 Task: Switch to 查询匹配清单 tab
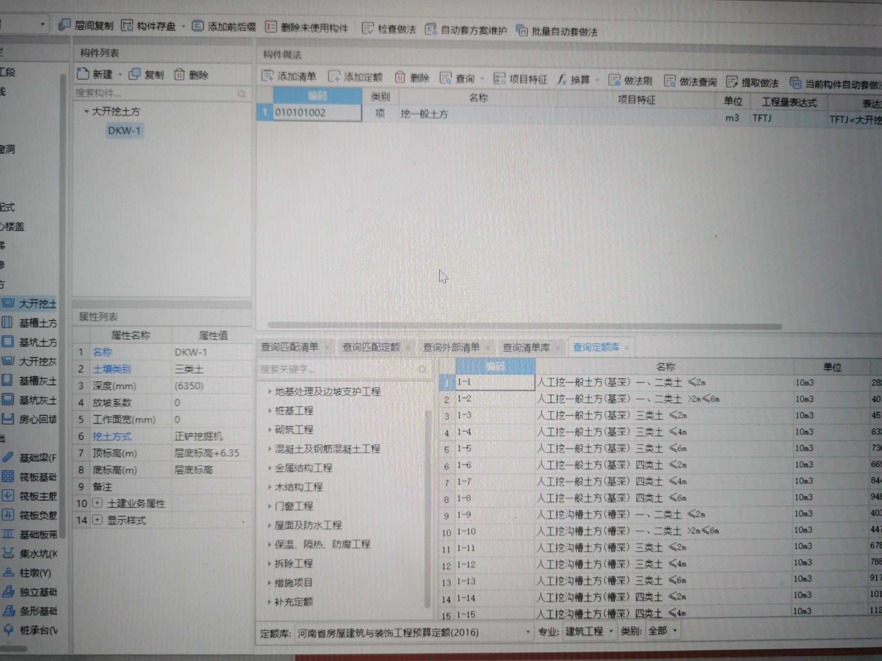pos(289,347)
